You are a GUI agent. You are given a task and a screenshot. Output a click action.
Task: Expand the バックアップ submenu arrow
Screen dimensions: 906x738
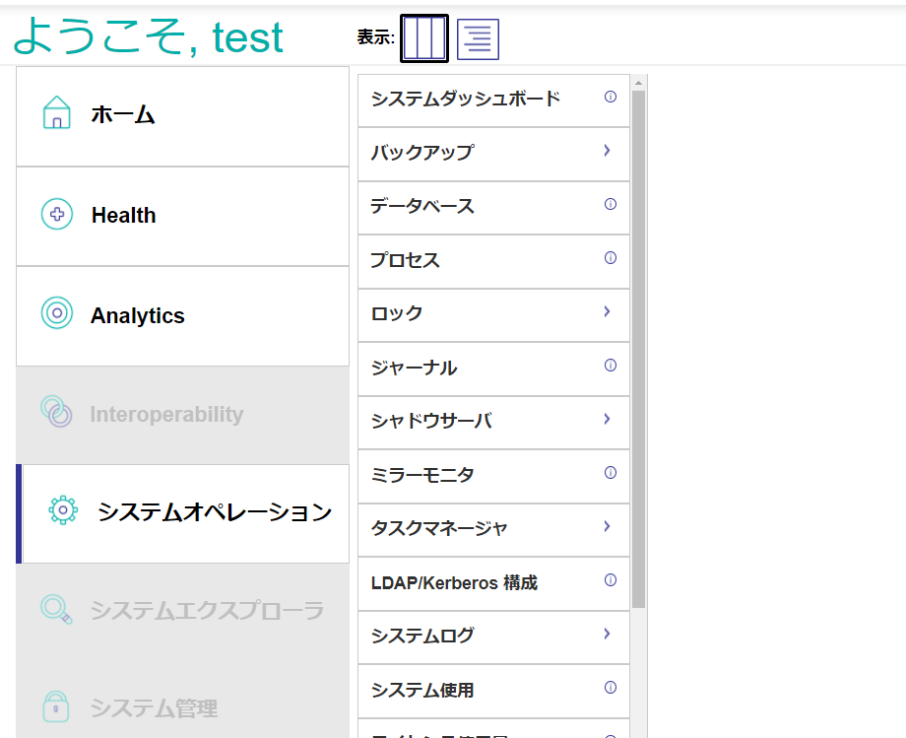point(607,151)
